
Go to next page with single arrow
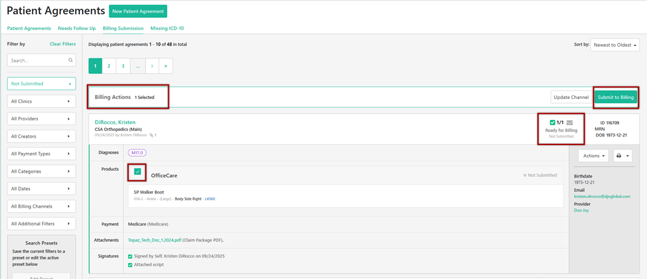point(152,66)
